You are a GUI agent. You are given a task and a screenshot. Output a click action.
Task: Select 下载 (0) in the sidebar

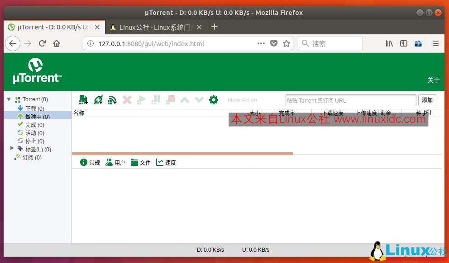pos(35,108)
